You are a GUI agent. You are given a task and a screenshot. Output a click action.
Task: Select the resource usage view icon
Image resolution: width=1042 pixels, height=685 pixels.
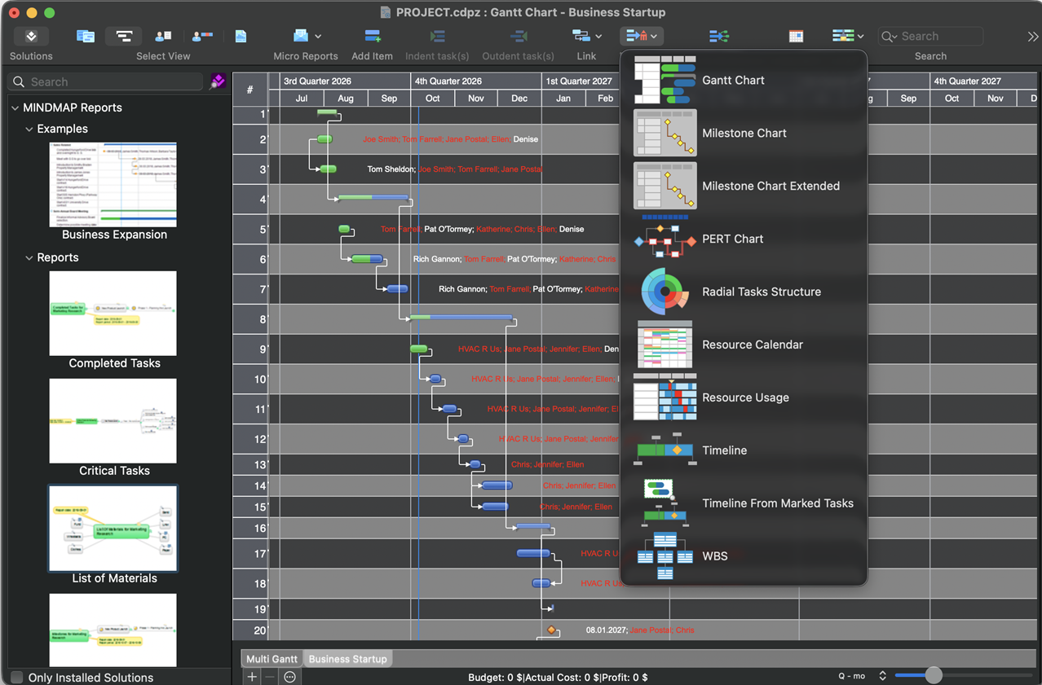202,36
